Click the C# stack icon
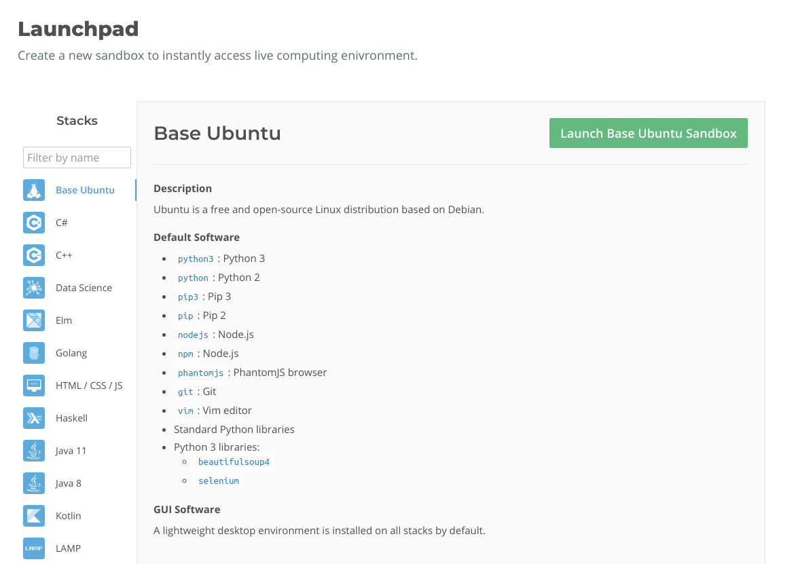The height and width of the screenshot is (564, 796). point(34,223)
